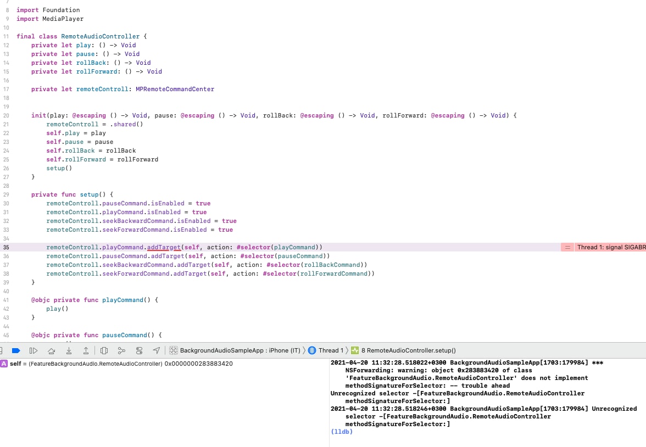This screenshot has width=646, height=447.
Task: Click 'import MediaPlayer' text
Action: tap(50, 19)
